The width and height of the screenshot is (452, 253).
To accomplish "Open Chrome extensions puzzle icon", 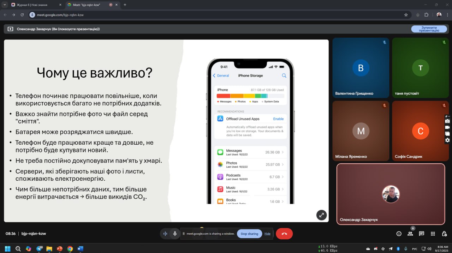I will 426,15.
